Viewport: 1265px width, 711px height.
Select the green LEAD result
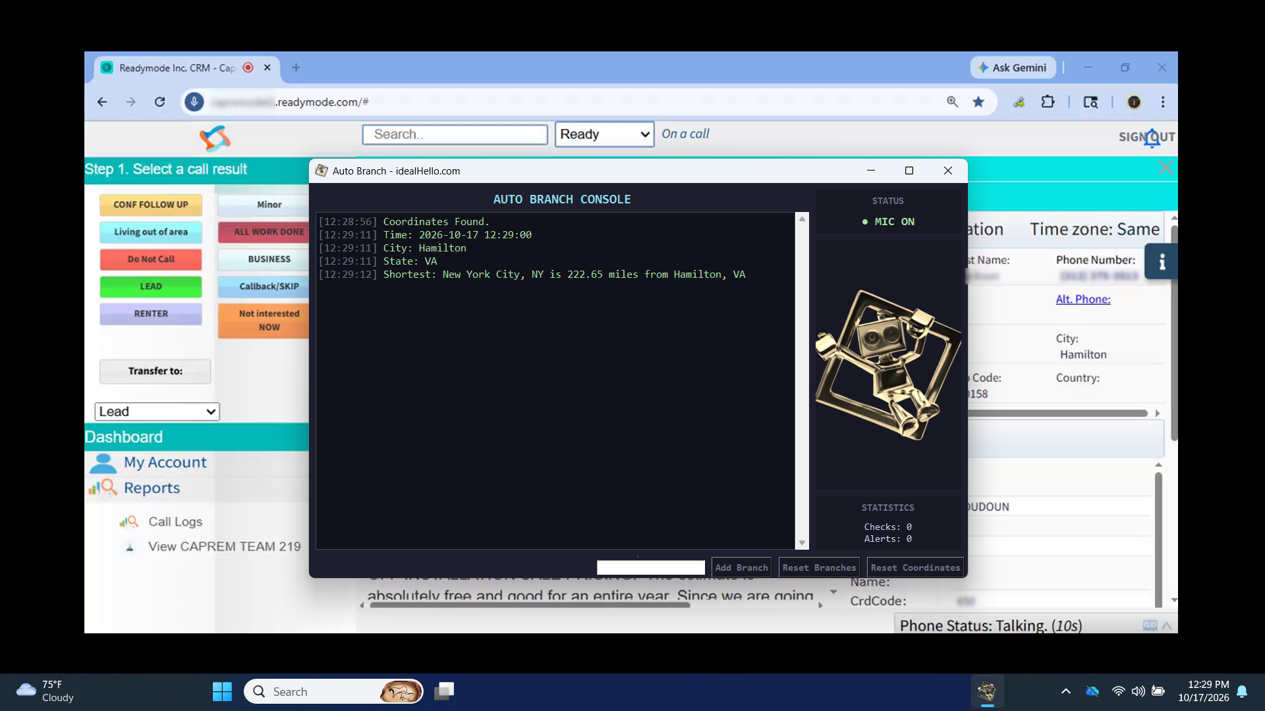coord(151,286)
